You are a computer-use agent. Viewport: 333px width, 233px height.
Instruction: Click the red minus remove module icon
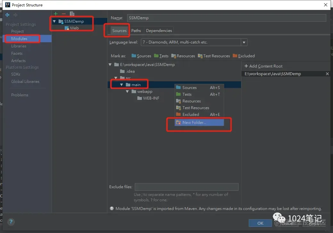pyautogui.click(x=64, y=14)
